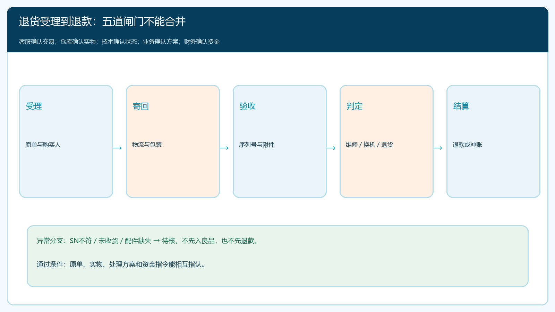Click the 序列号与附件 description text
Viewport: 555px width, 312px height.
tap(257, 145)
